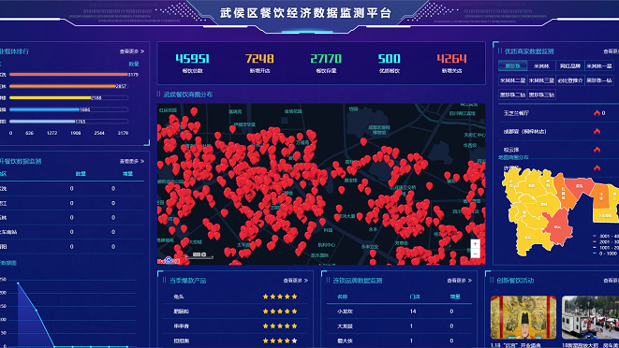Zoom in on the map with plus button
The height and width of the screenshot is (348, 619).
click(x=476, y=244)
